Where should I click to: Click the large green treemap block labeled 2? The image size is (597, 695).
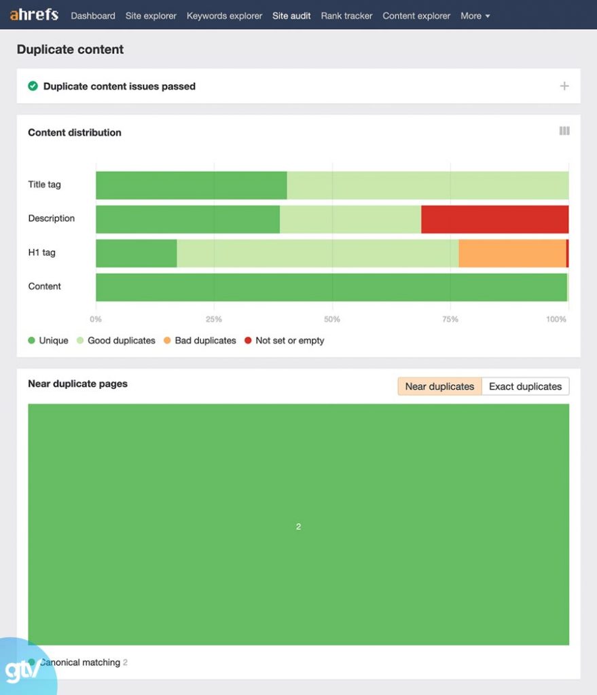coord(298,526)
